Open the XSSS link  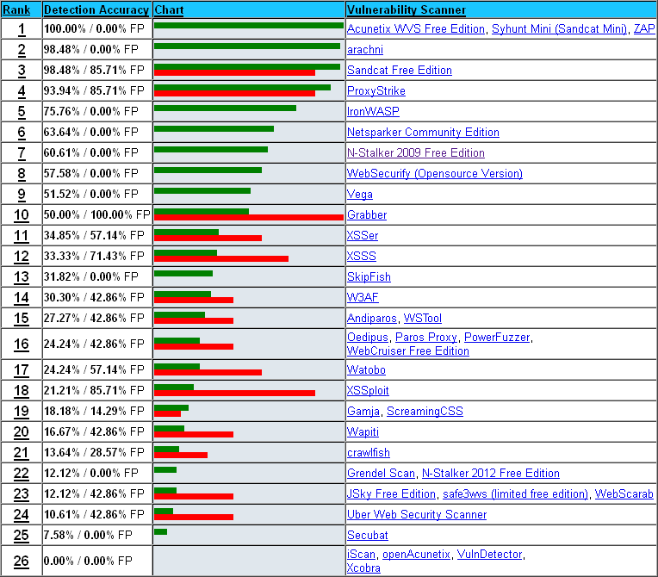[x=362, y=256]
